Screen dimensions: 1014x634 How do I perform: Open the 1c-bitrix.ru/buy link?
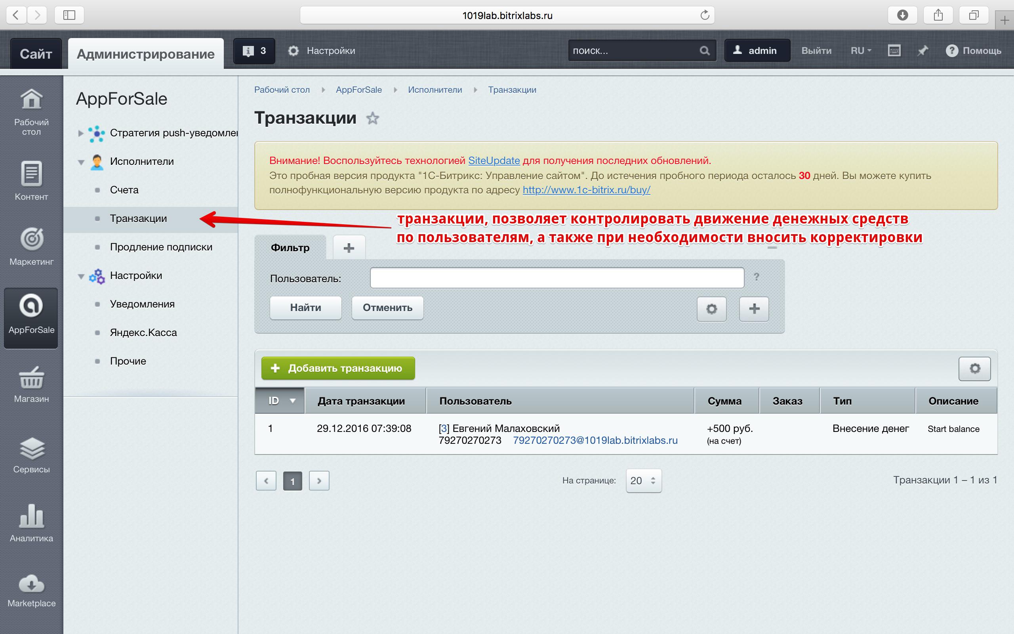[586, 190]
